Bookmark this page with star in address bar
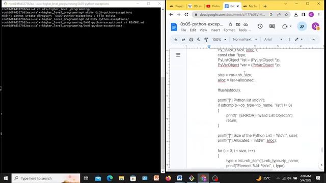Viewport: 326px width, 183px height. (x=286, y=15)
